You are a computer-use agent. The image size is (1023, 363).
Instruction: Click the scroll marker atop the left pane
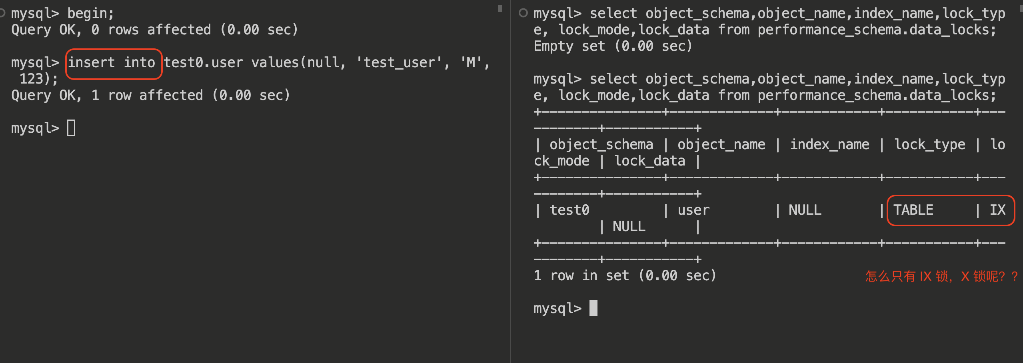click(500, 8)
